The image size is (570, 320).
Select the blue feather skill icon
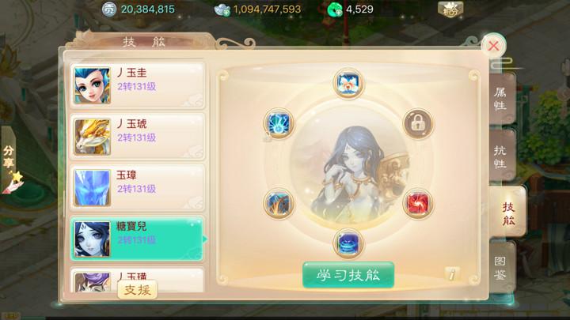(279, 204)
